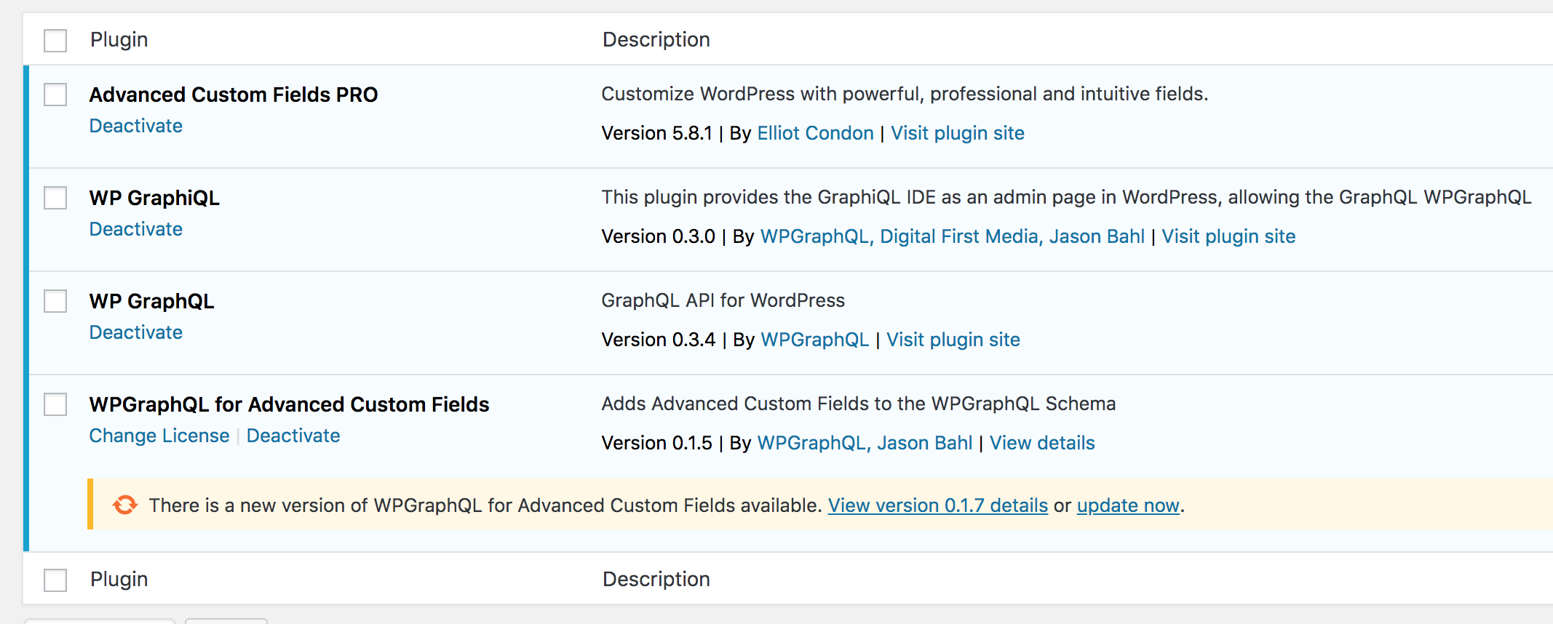Sort by Plugin column header
Screen dimensions: 1553x624
(119, 39)
